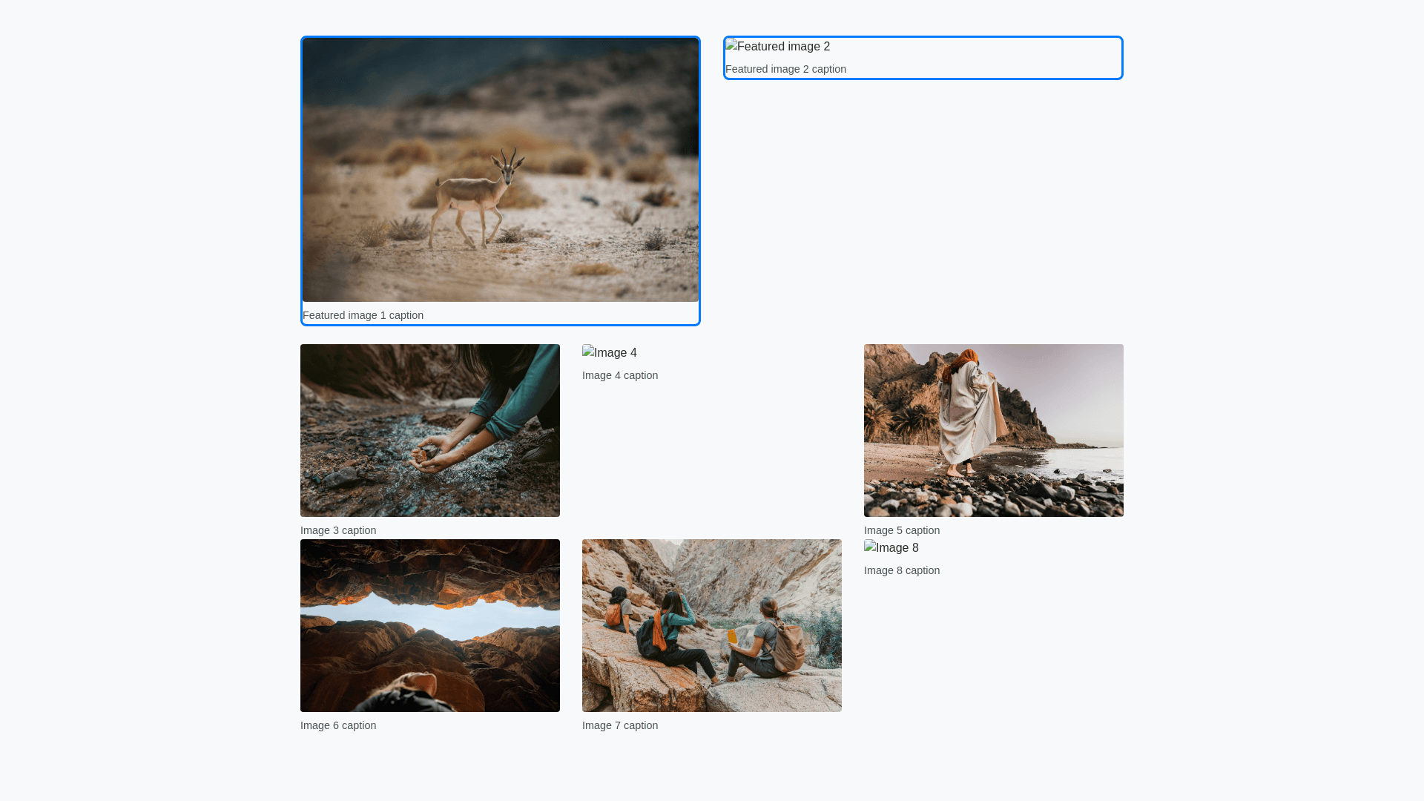This screenshot has width=1424, height=801.
Task: Click the Image 8 alt text label
Action: (897, 548)
